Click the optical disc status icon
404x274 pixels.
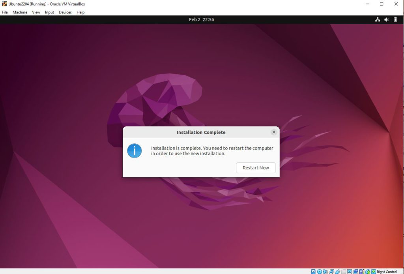click(320, 272)
